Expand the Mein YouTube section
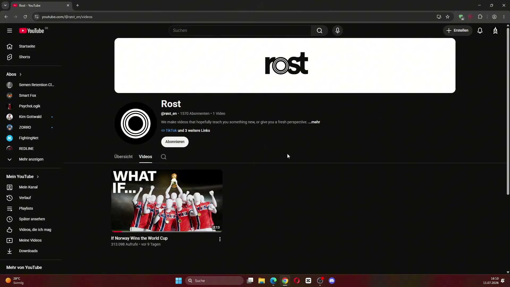This screenshot has width=510, height=287. [23, 177]
